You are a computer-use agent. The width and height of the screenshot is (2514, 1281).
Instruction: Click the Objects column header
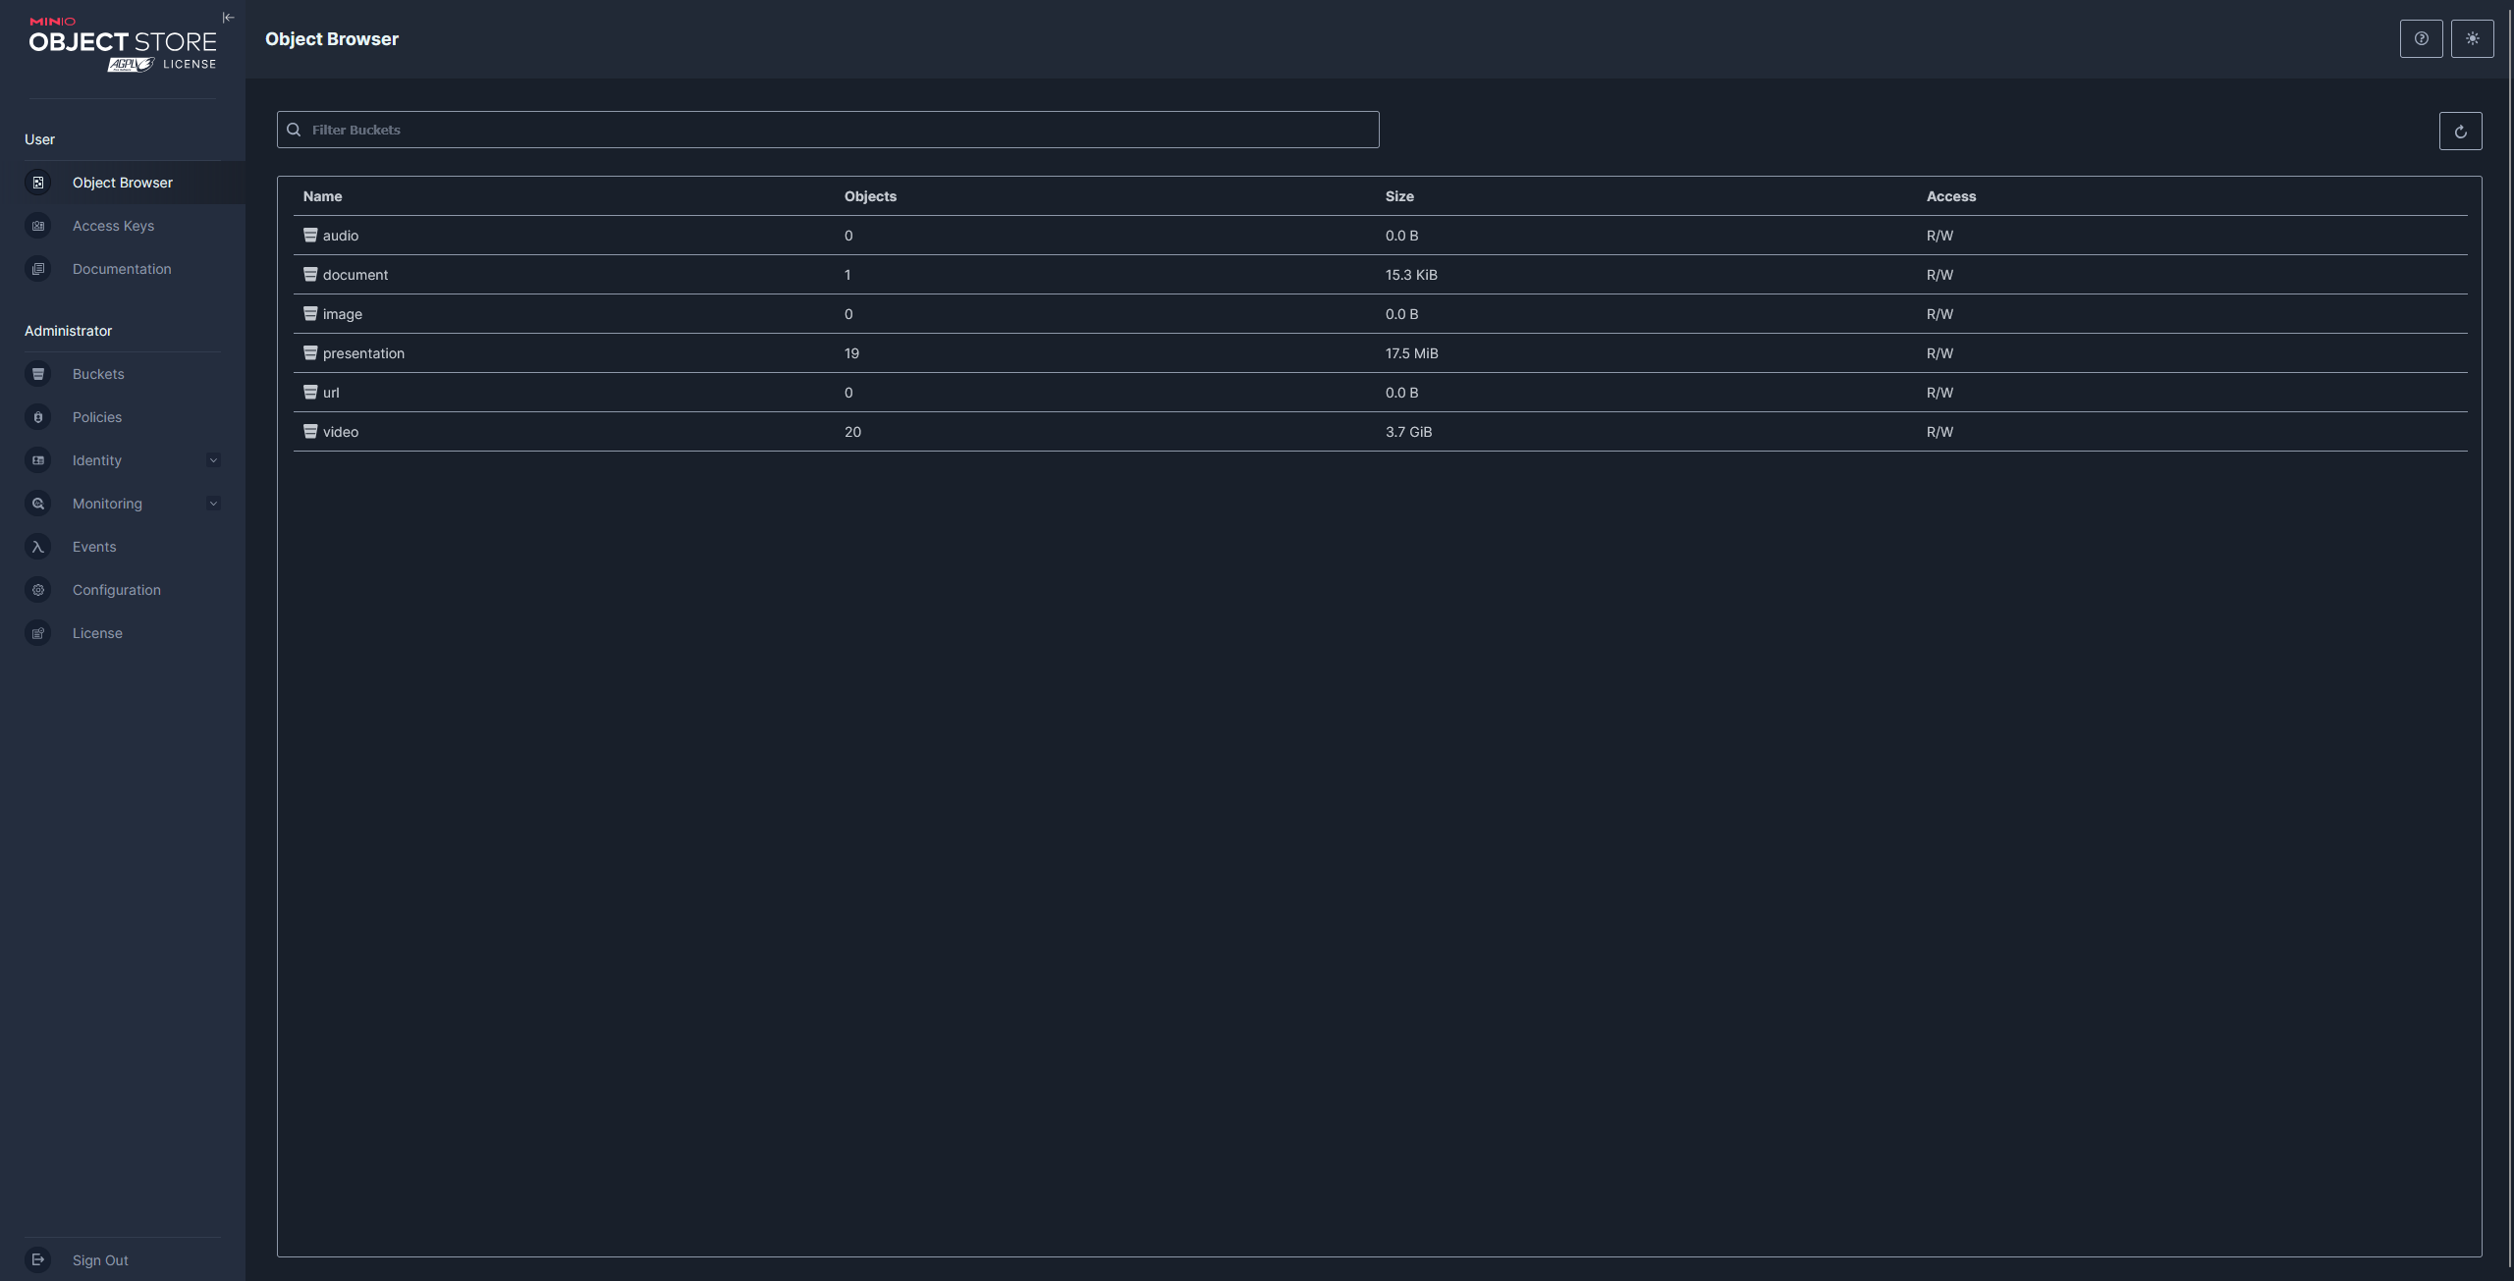click(x=870, y=196)
